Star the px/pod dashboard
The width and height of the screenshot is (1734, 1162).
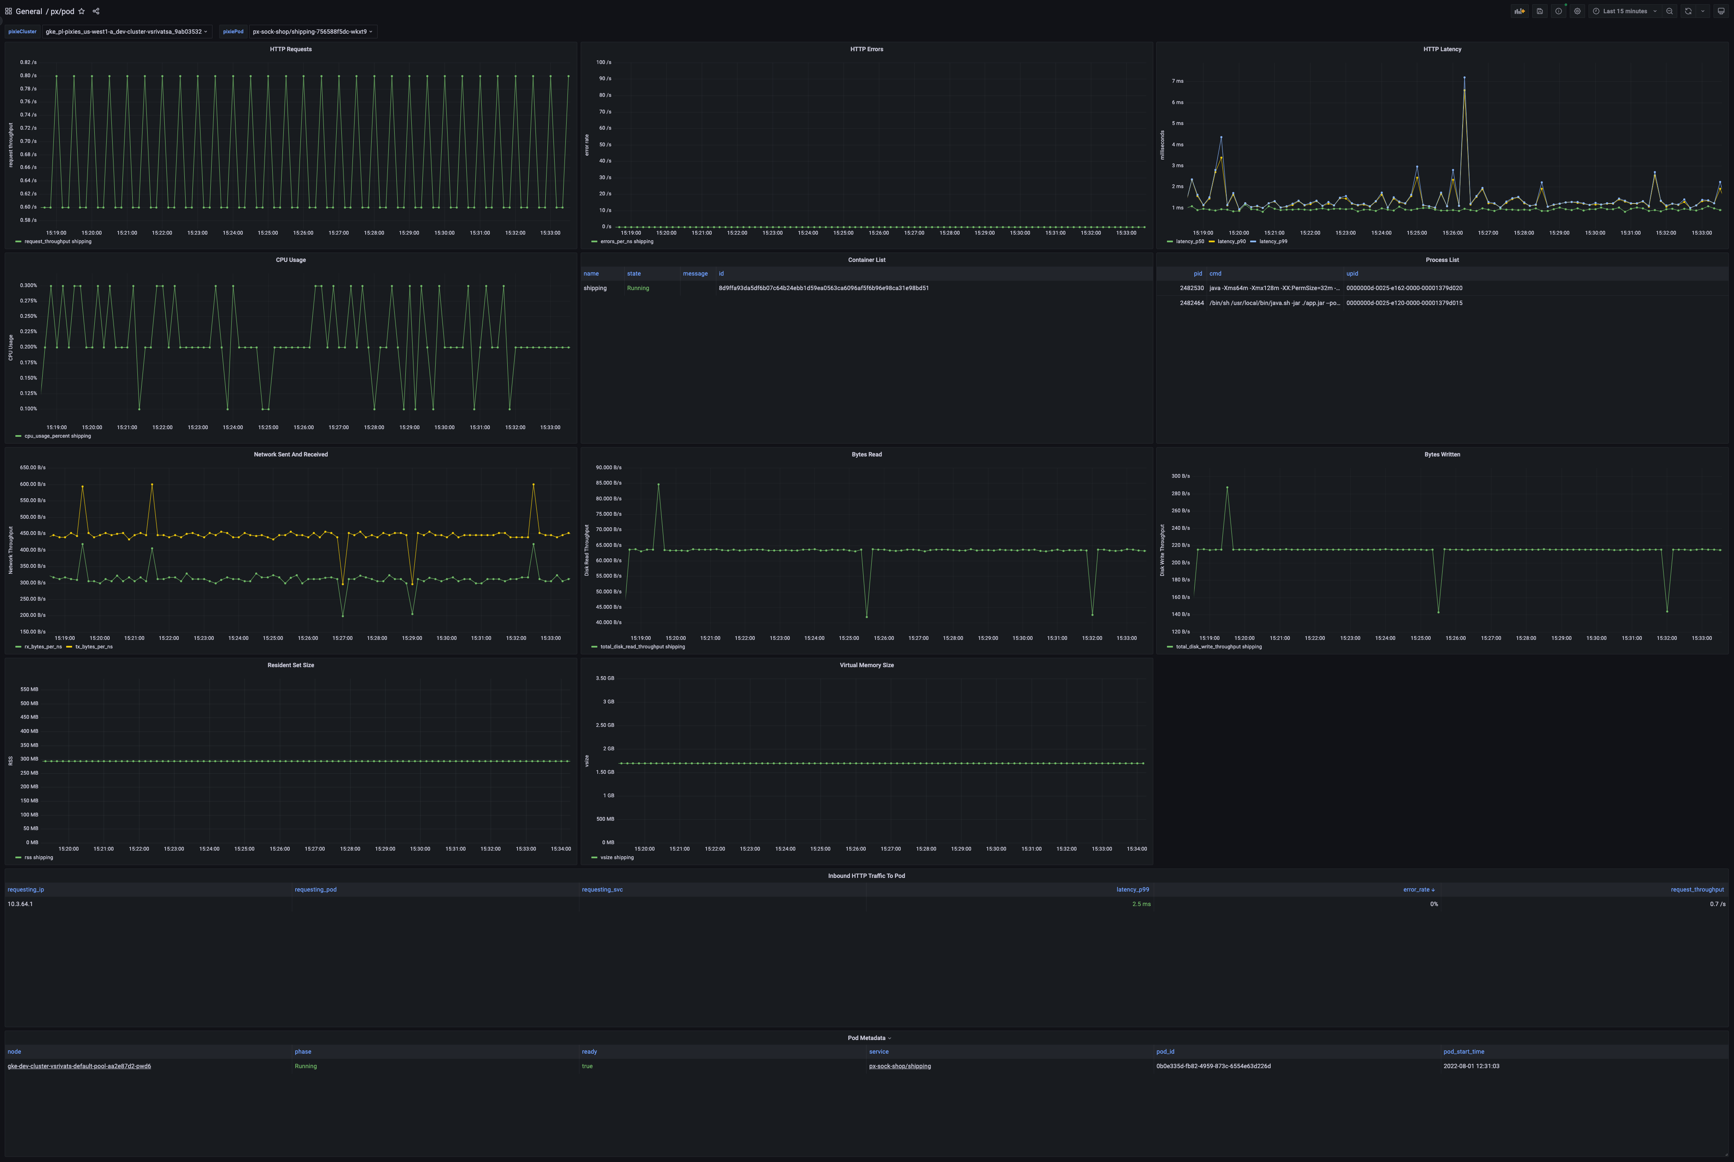(x=81, y=11)
